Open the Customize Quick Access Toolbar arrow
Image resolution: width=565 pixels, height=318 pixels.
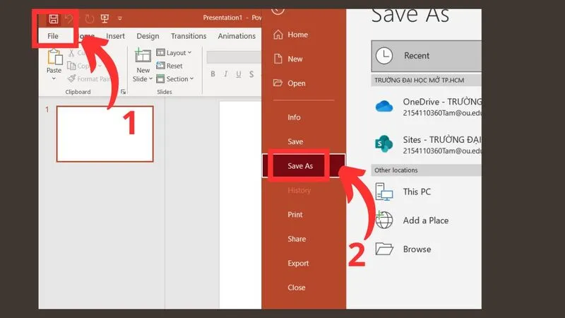[x=120, y=18]
